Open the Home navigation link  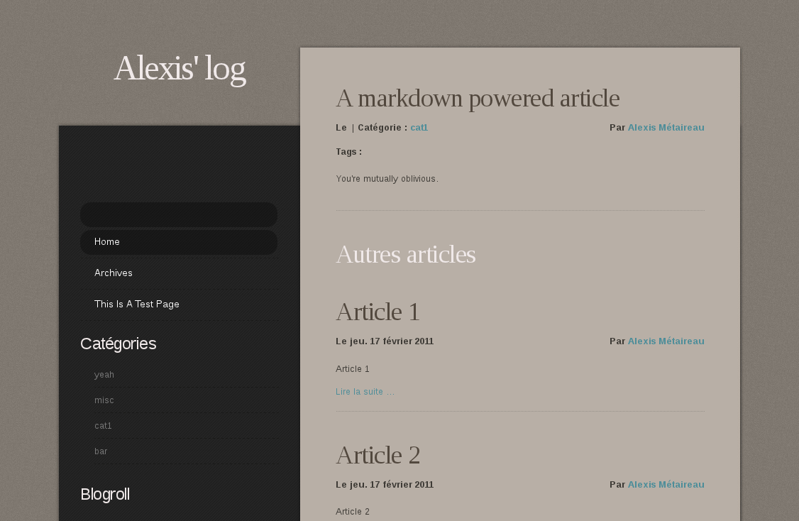click(106, 242)
